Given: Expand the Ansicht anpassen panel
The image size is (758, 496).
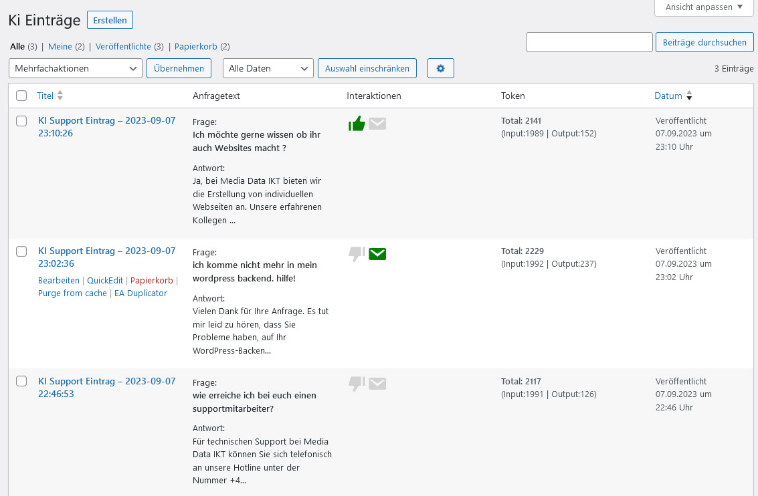Looking at the screenshot, I should pos(704,7).
